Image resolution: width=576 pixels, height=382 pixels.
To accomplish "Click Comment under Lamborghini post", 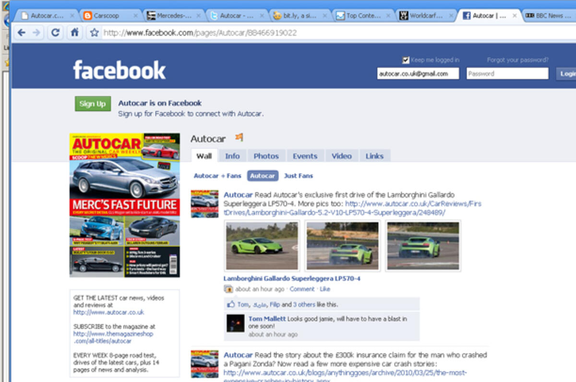I will coord(302,289).
